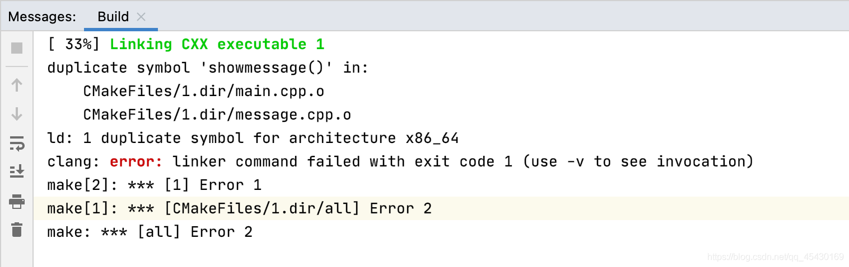The height and width of the screenshot is (267, 849).
Task: Print the build output
Action: click(17, 201)
